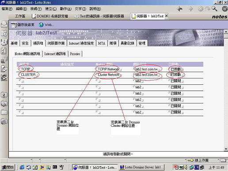Click lab2.test.com.tw address in CLUSTER row
Screen dimensions: 228x171
(x=147, y=75)
